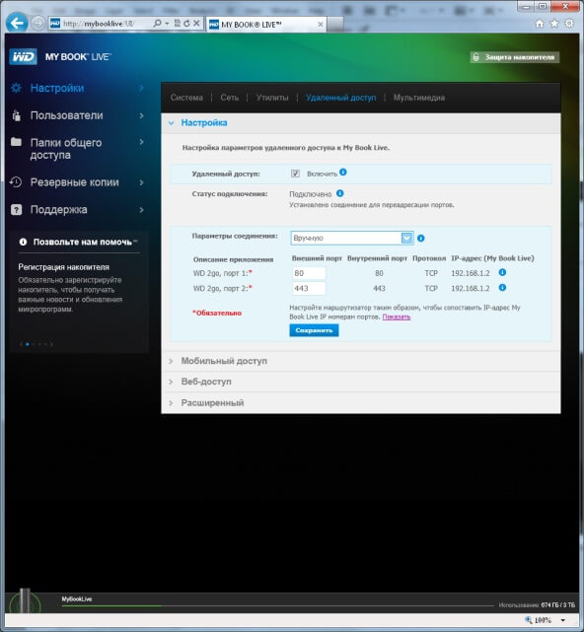
Task: Switch to the Сеть tab
Action: click(x=230, y=98)
